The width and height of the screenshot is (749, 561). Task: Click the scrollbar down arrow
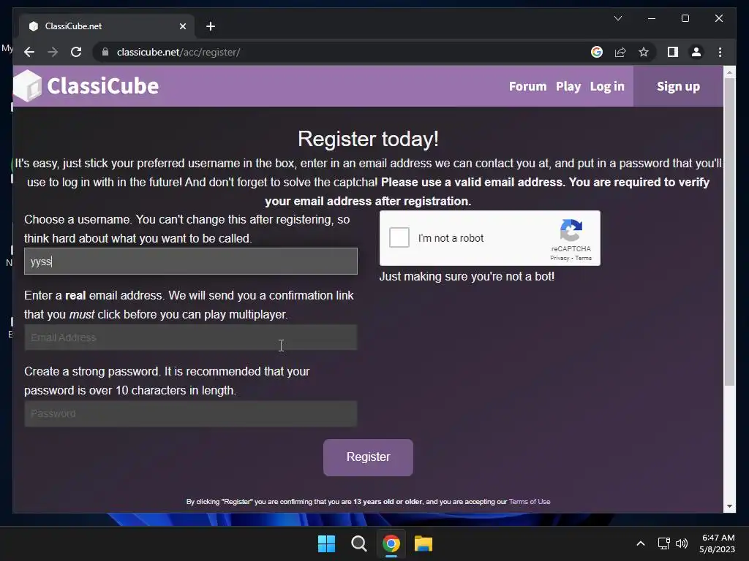click(729, 506)
